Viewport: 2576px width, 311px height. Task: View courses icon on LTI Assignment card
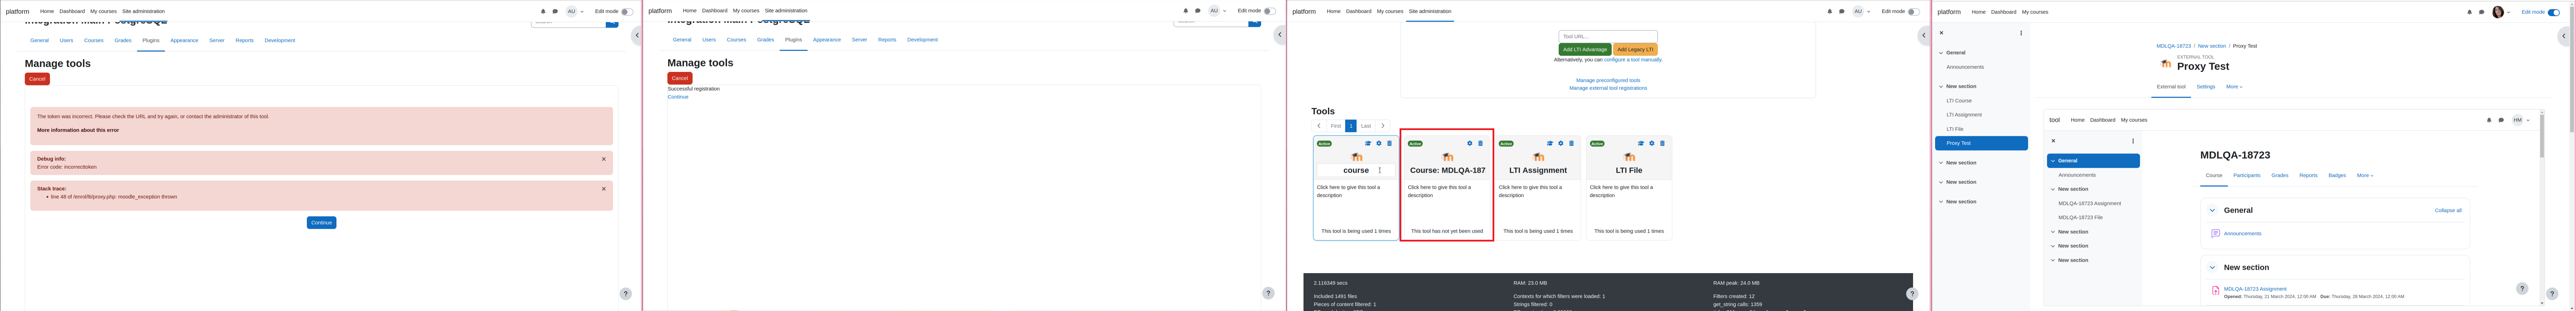(1550, 143)
